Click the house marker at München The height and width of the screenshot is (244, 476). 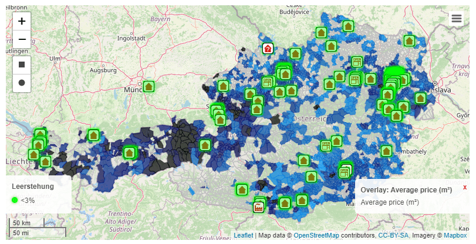pos(148,86)
